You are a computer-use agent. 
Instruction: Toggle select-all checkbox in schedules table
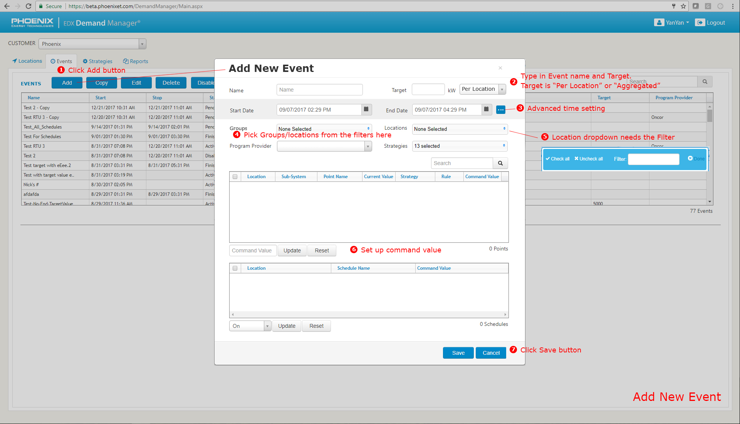(x=235, y=268)
